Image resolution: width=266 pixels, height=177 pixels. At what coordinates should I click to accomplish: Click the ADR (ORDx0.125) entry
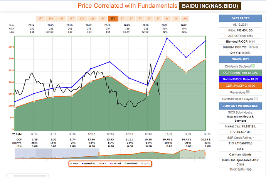tap(241, 36)
